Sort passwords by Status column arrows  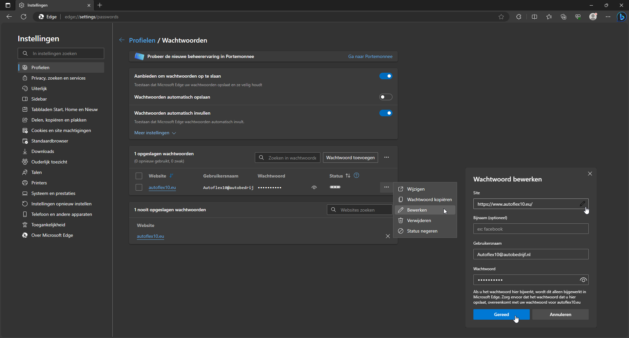pyautogui.click(x=348, y=176)
